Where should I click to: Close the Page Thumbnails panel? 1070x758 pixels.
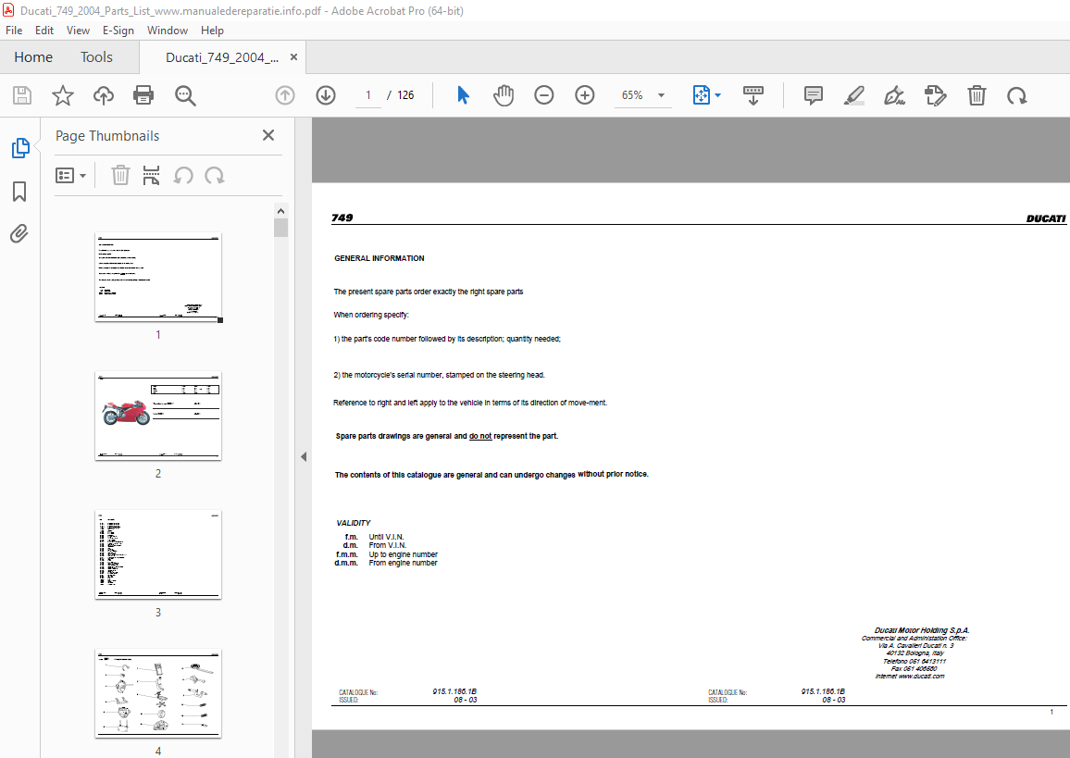click(x=268, y=135)
